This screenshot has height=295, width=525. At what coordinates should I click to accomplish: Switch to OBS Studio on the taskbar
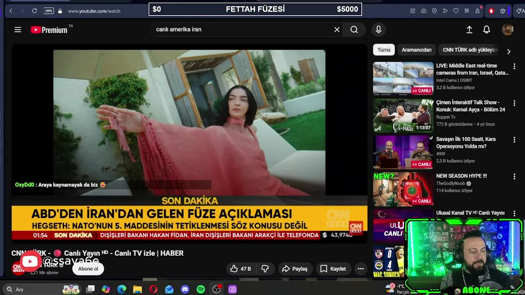tap(217, 289)
